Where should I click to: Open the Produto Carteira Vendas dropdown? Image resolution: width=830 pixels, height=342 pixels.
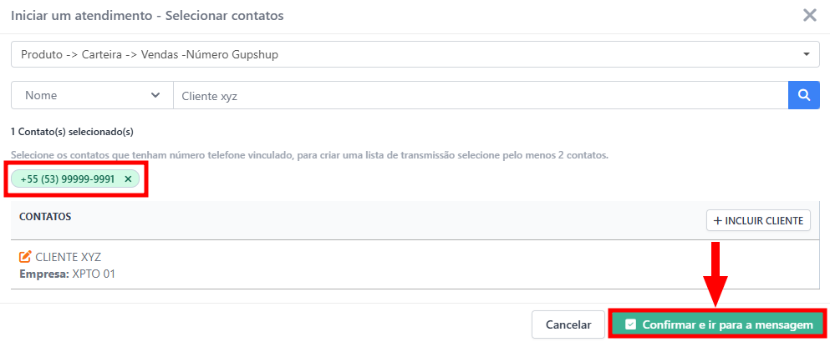[x=410, y=54]
